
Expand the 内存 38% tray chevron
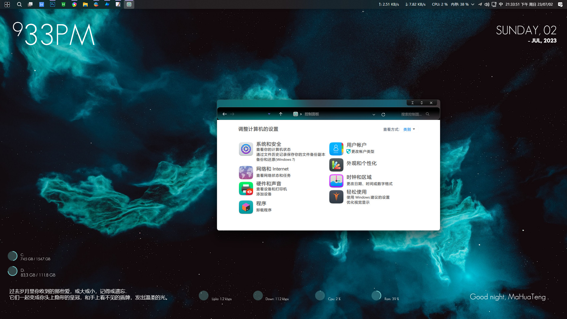(473, 4)
